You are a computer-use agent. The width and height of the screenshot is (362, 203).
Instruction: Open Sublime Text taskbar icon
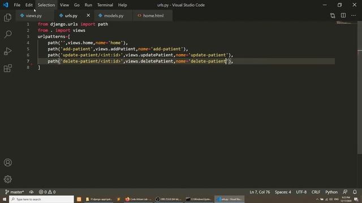pos(119,199)
